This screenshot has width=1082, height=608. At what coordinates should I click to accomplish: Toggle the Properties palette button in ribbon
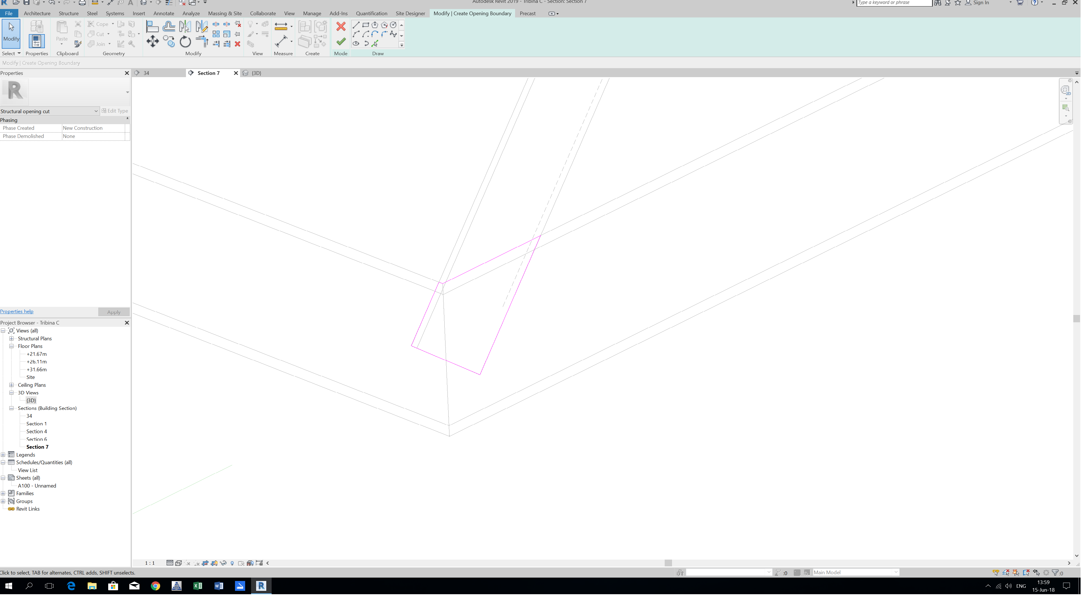[x=37, y=41]
